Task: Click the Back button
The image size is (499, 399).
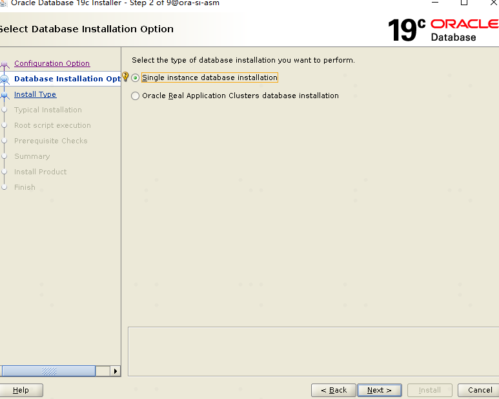Action: tap(334, 390)
